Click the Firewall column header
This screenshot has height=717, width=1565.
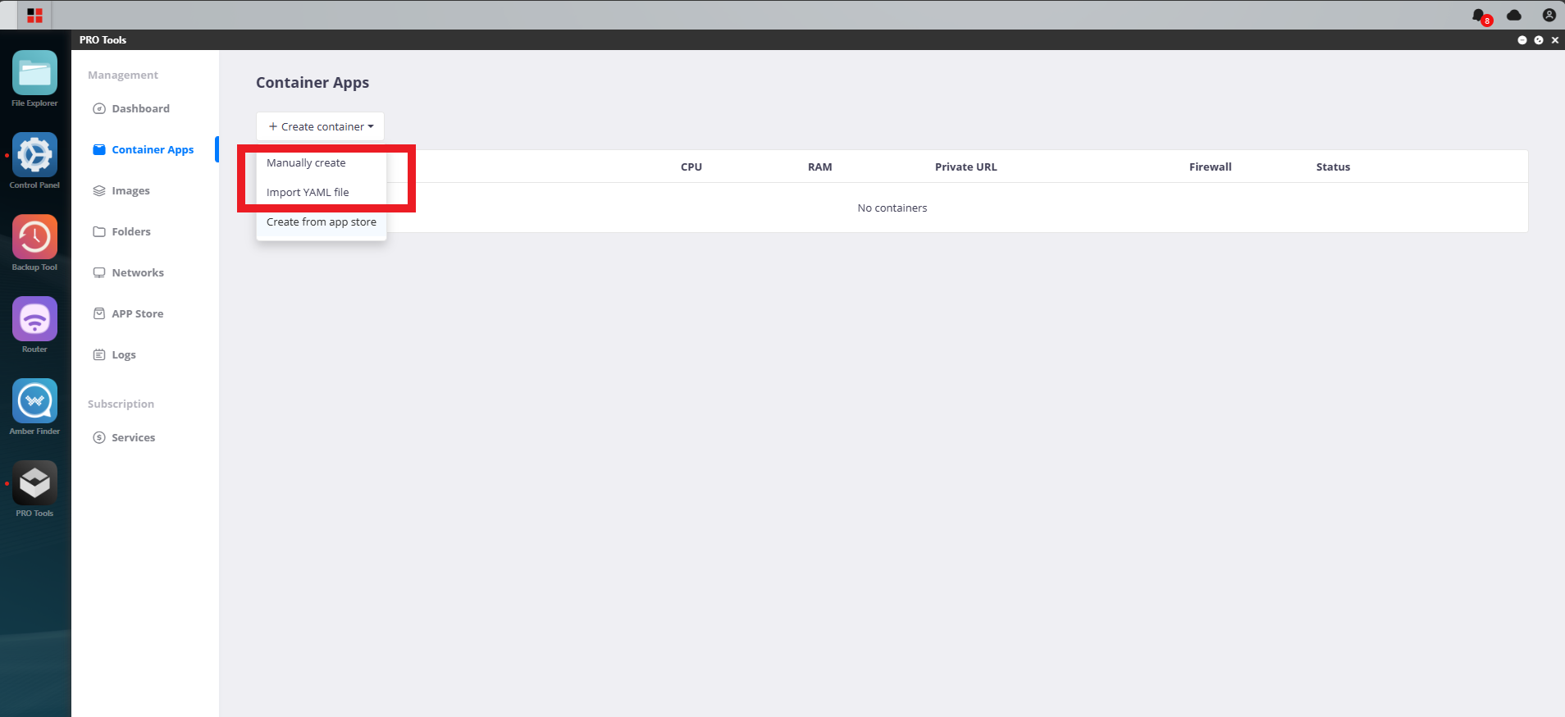click(x=1211, y=167)
